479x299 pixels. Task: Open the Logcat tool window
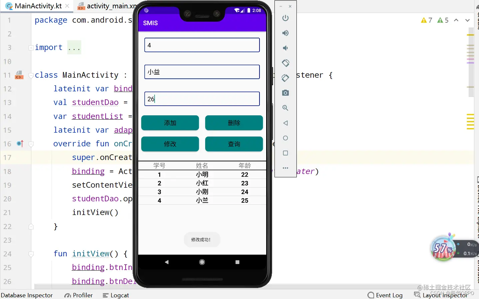pos(116,295)
